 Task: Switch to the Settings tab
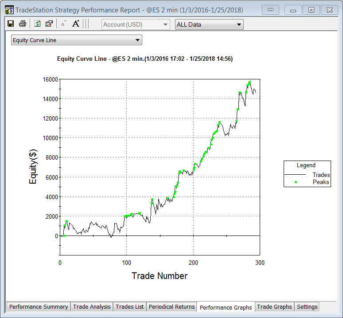307,307
